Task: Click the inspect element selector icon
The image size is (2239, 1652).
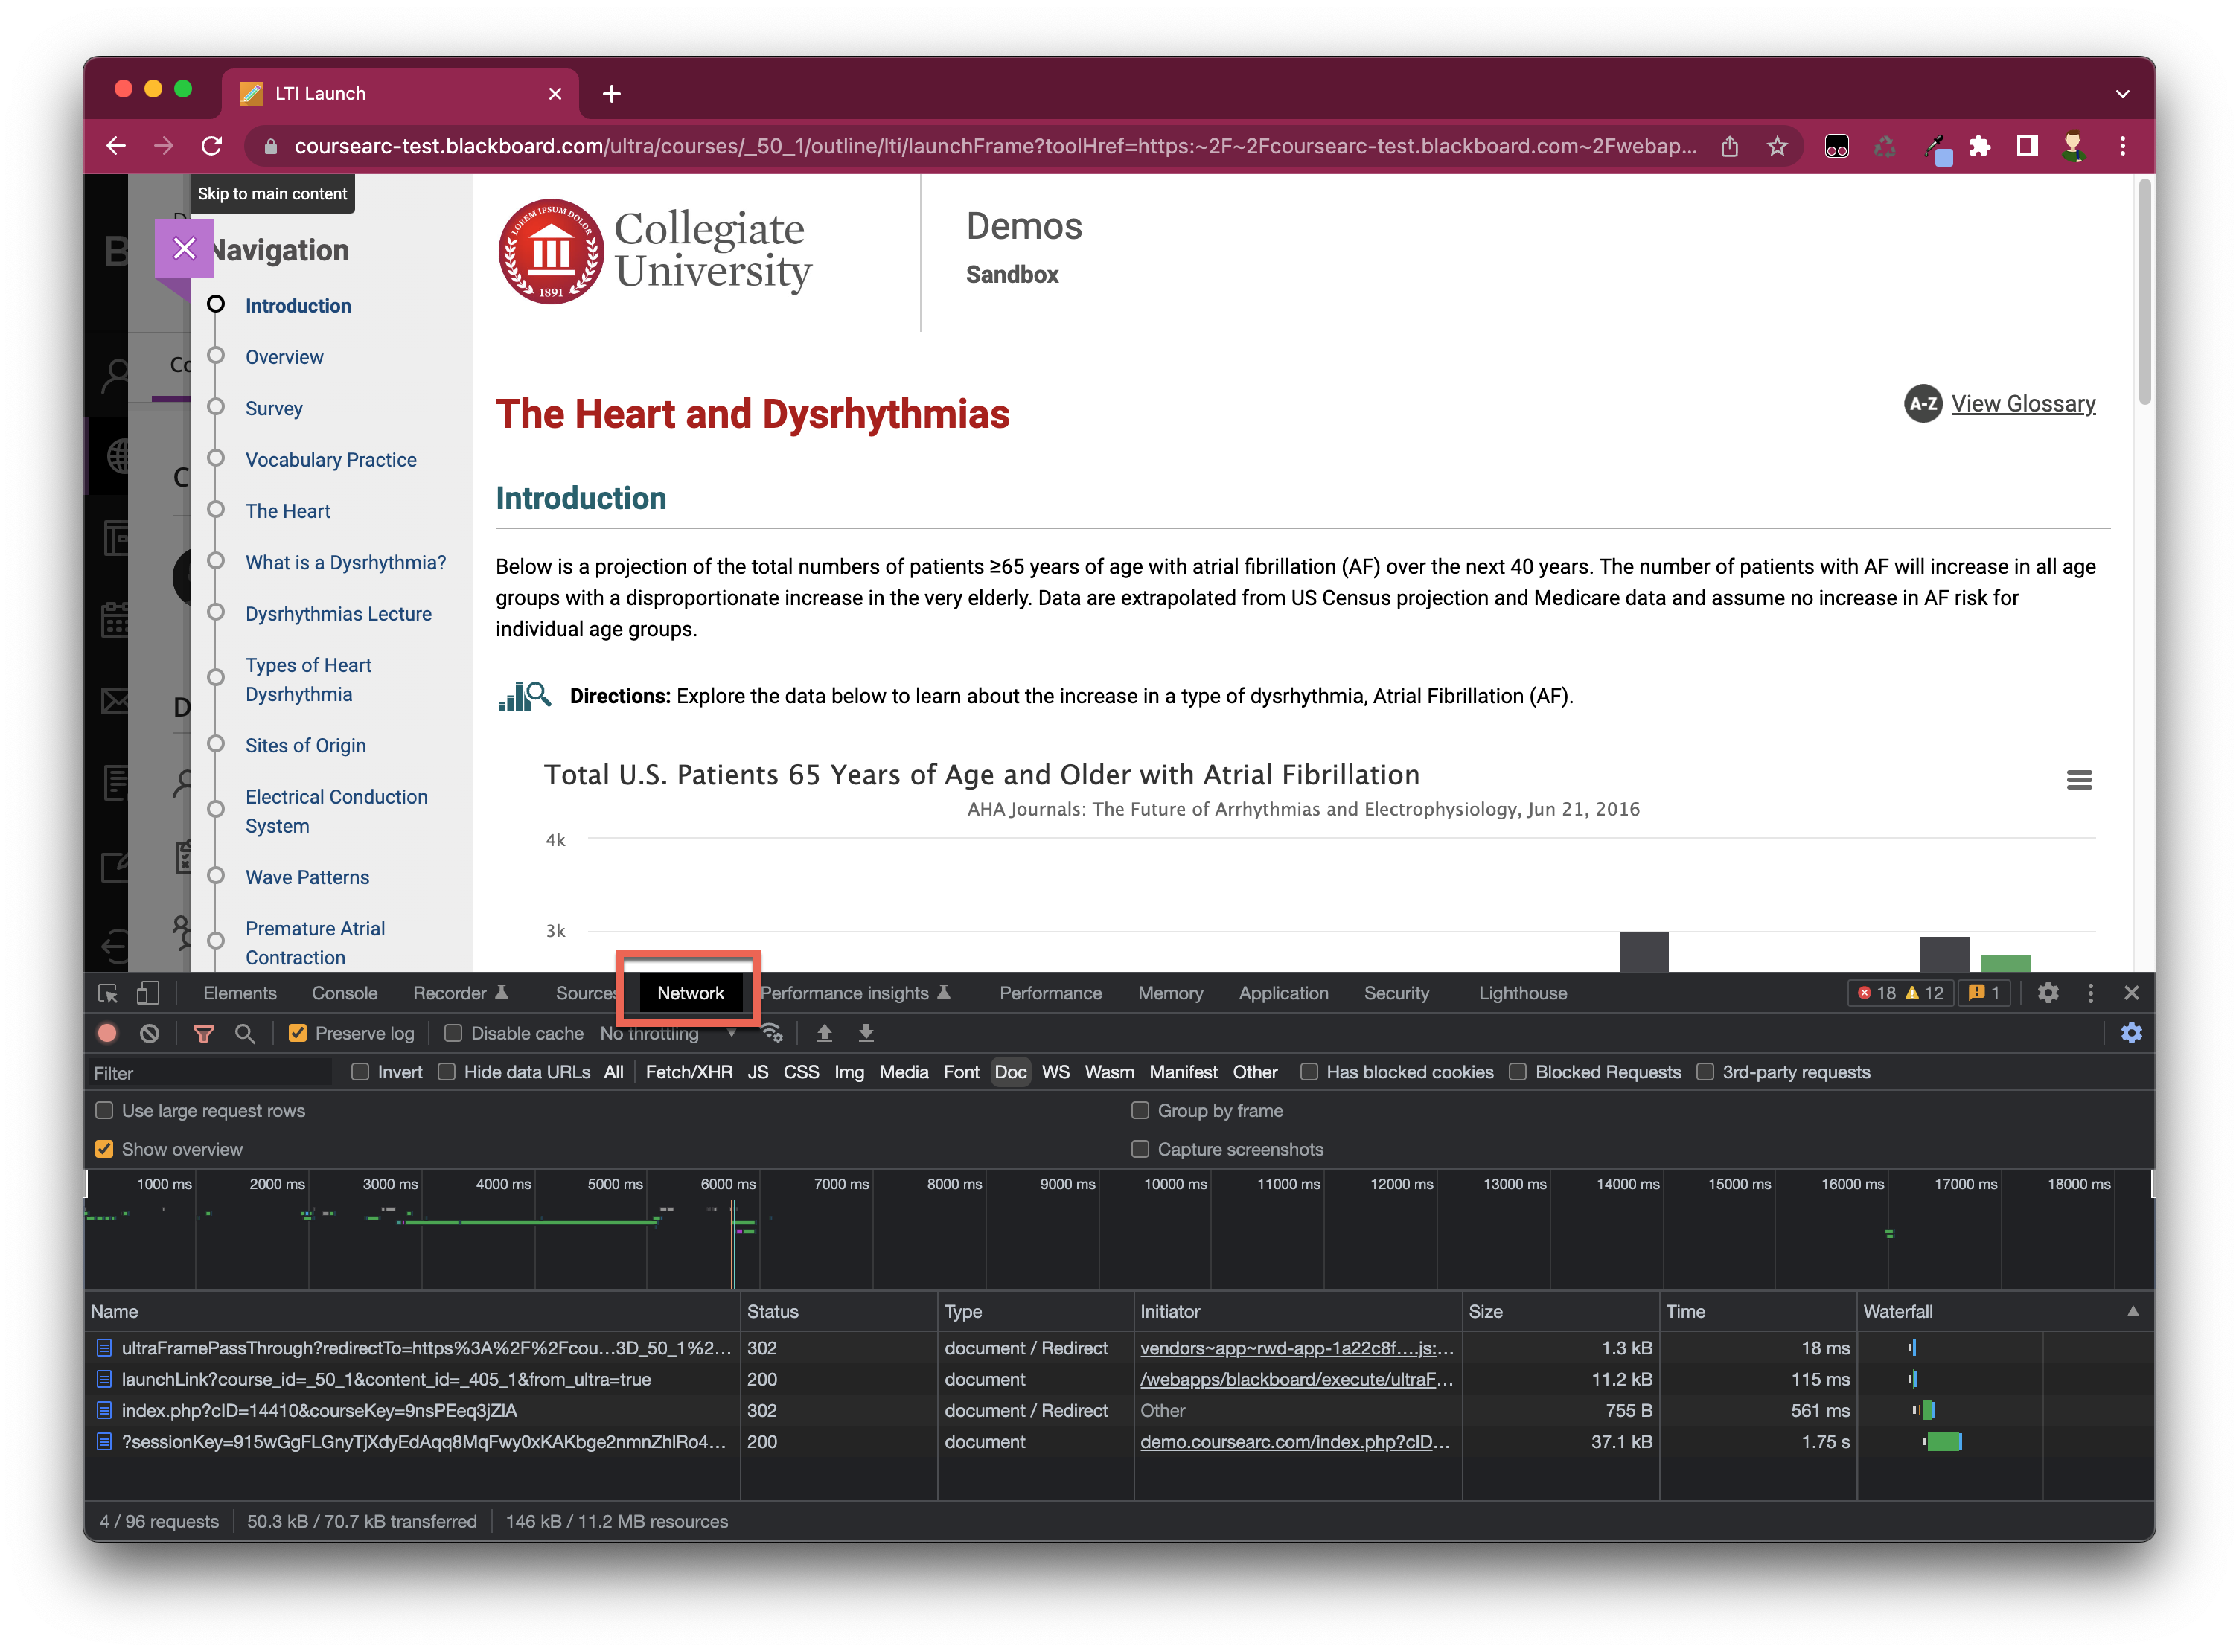Action: (x=108, y=993)
